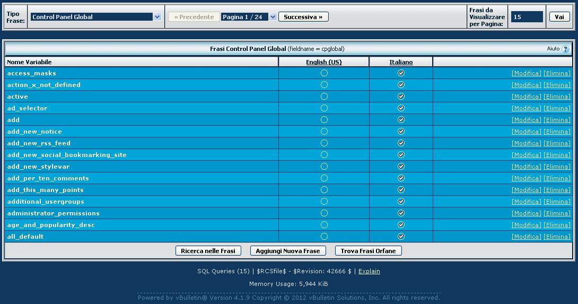This screenshot has height=304, width=578.
Task: Click the Italiano column header link
Action: pyautogui.click(x=401, y=62)
